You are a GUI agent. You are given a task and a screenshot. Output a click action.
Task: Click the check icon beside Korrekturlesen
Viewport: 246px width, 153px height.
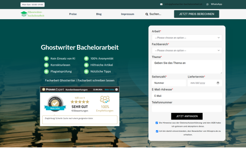pos(46,65)
